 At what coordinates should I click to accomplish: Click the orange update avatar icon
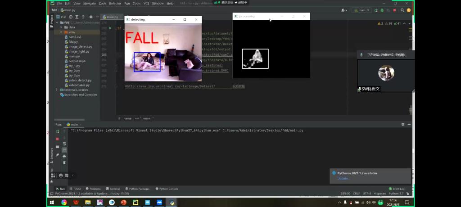(x=409, y=10)
